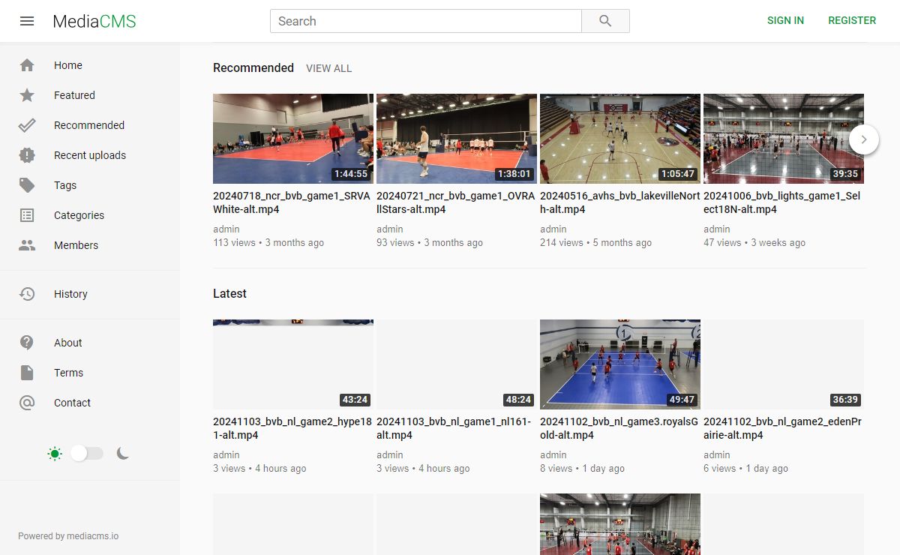
Task: Click SIGN IN link
Action: click(x=785, y=21)
